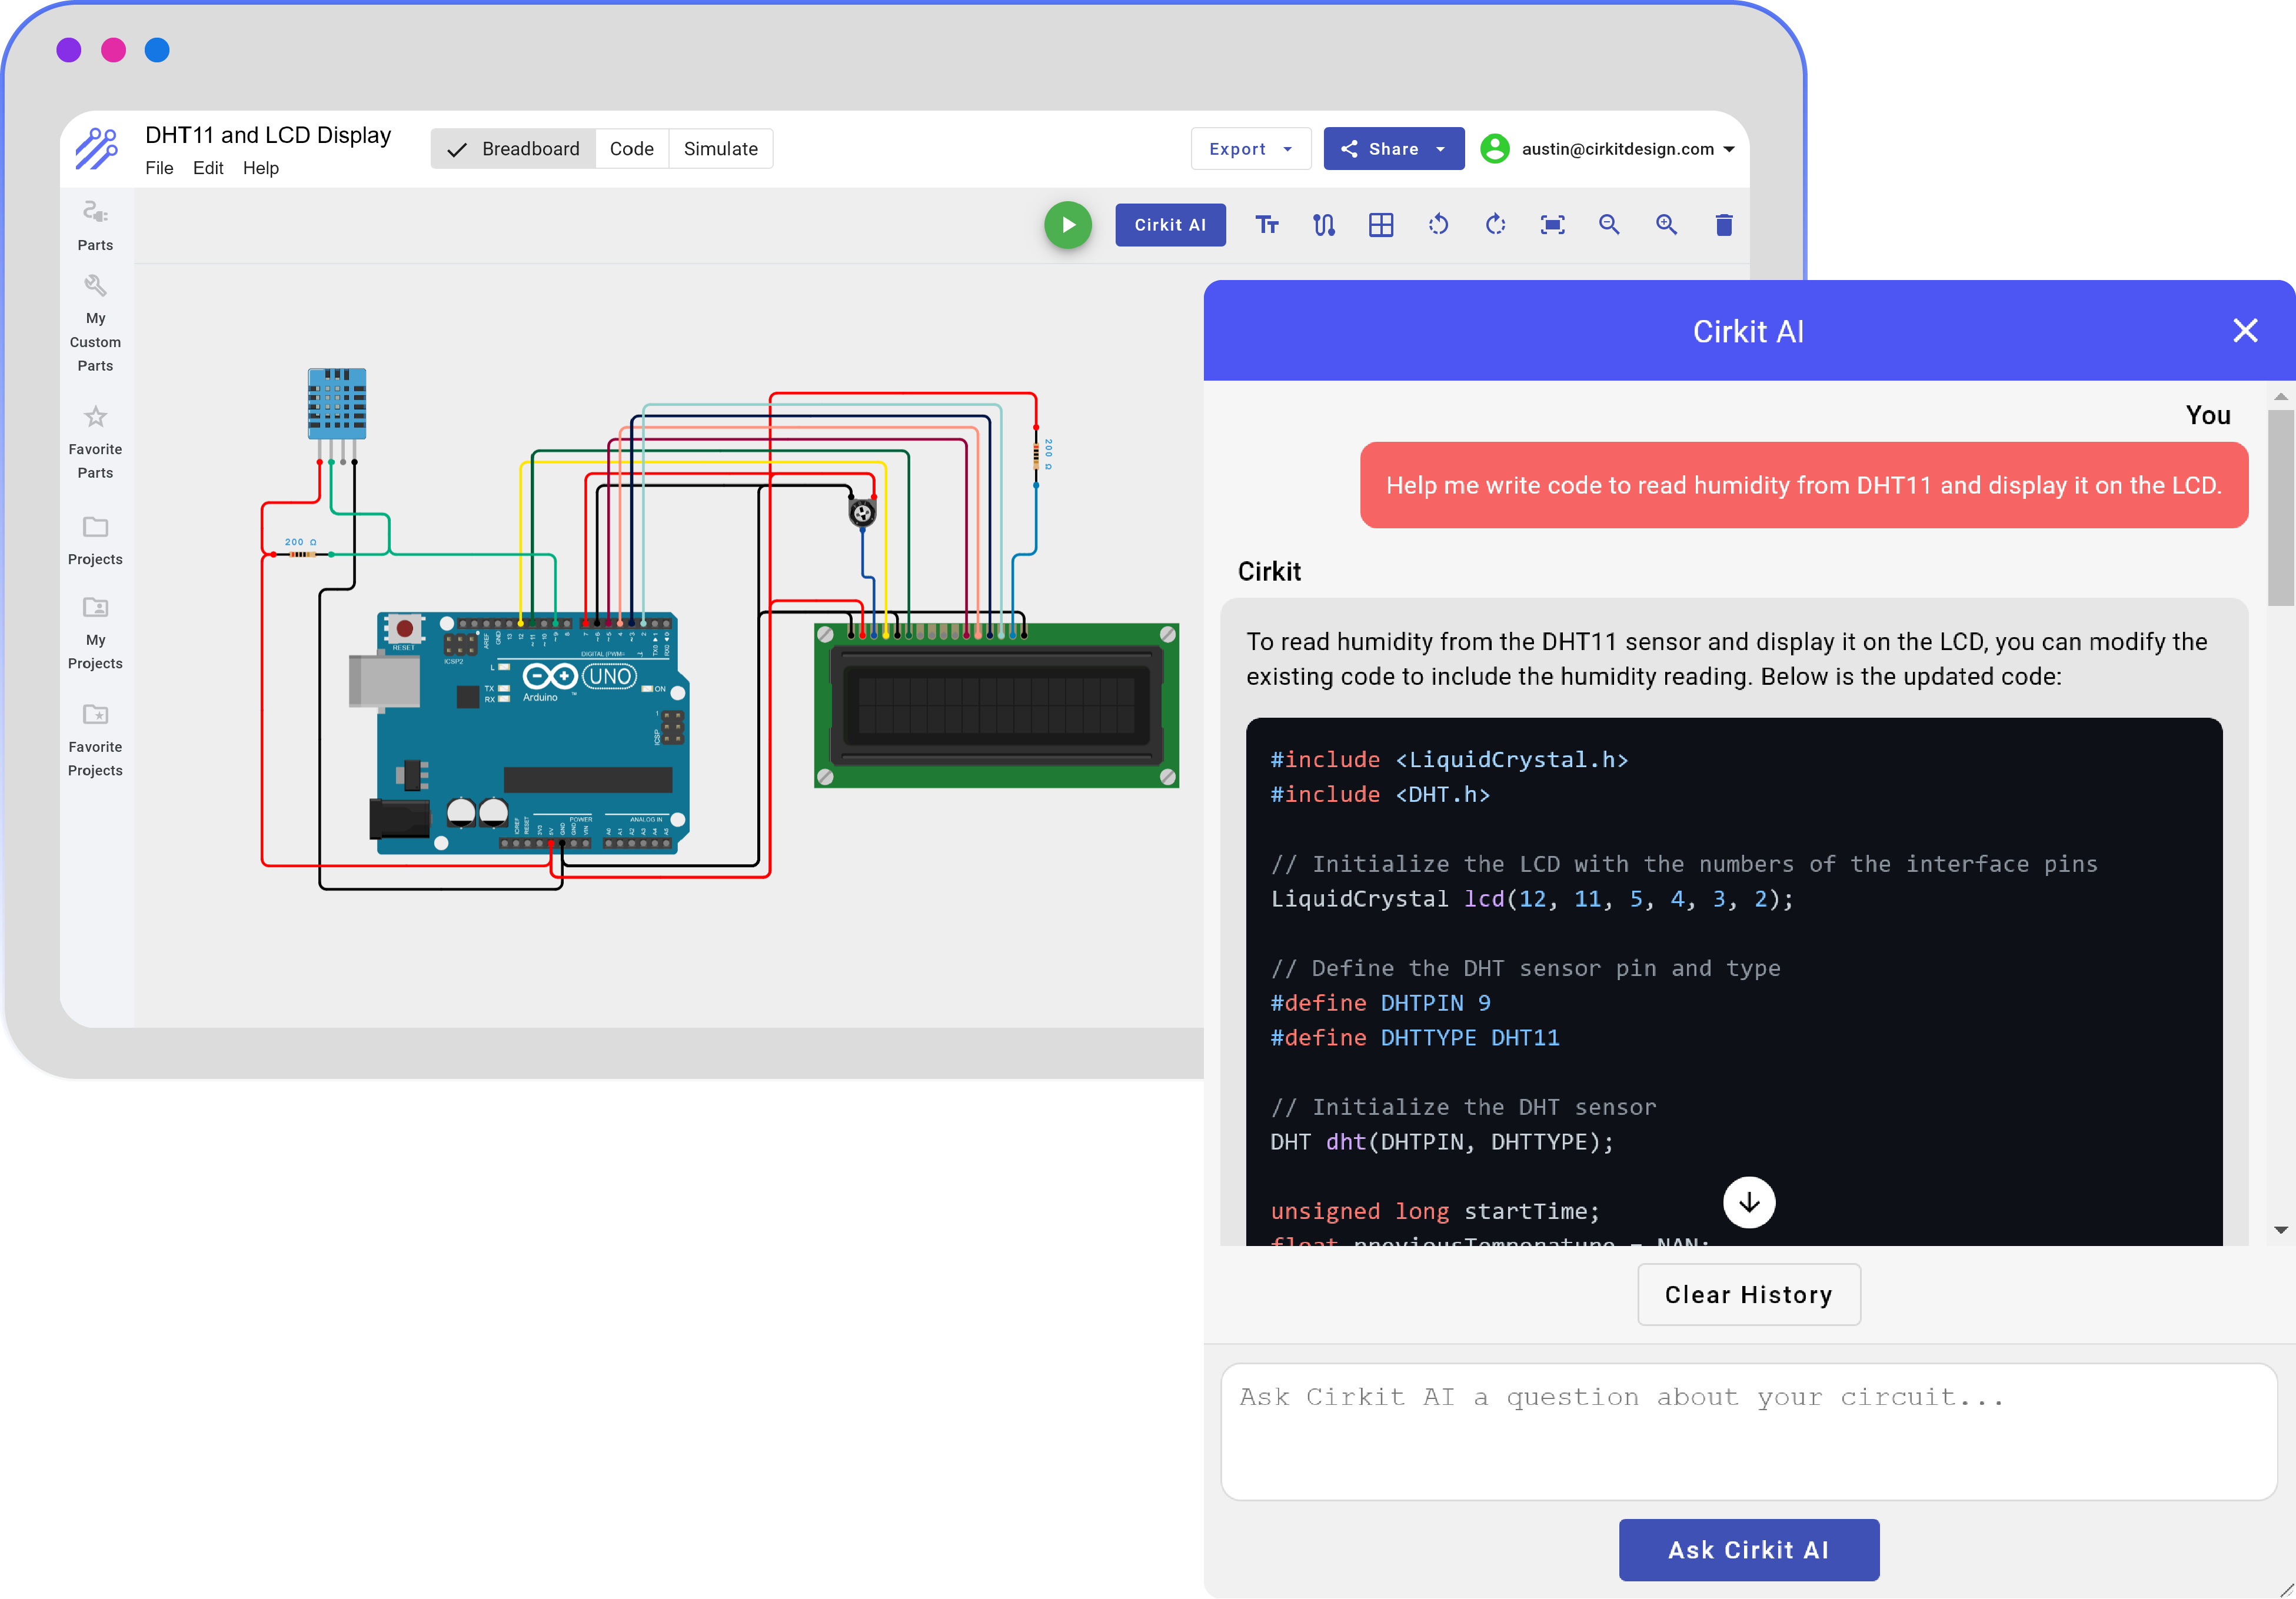Click the blue window dot
Image resolution: width=2296 pixels, height=1599 pixels.
click(x=157, y=50)
